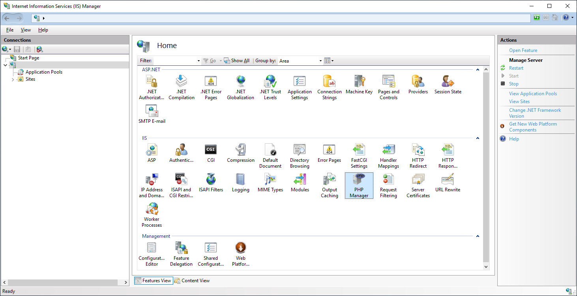The width and height of the screenshot is (577, 296).
Task: Click Change .NET Framework Version link
Action: pyautogui.click(x=535, y=113)
